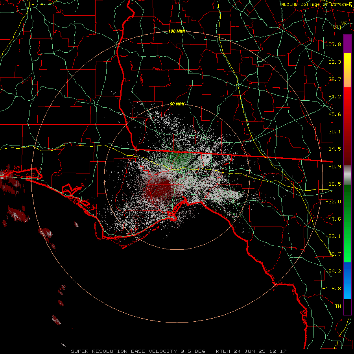
Task: Pick the purple segment of the color bar
Action: (347, 44)
